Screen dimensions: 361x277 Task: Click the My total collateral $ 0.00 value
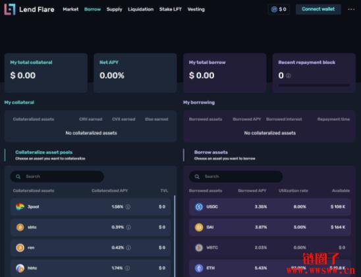pos(23,75)
